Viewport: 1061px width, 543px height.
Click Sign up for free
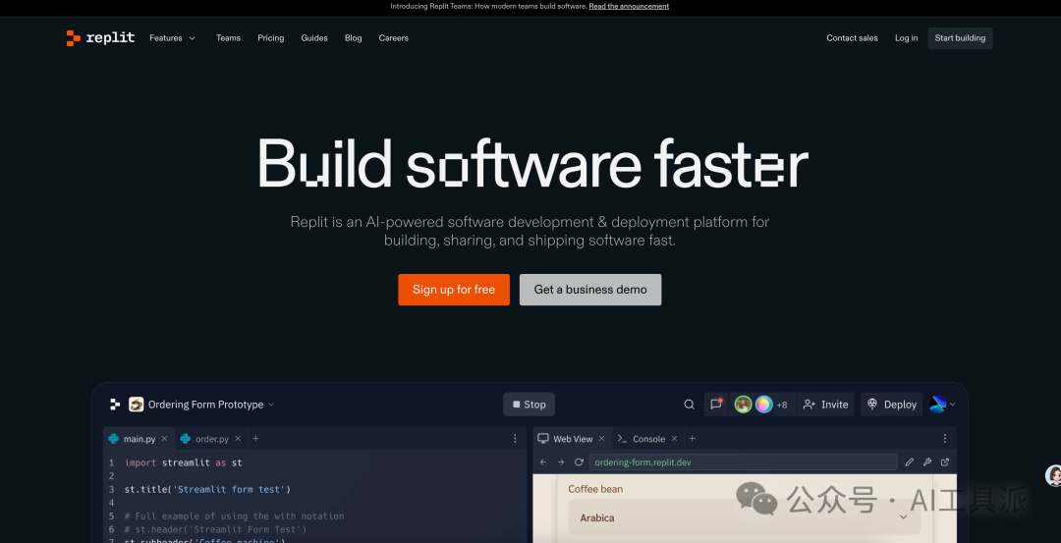point(453,290)
